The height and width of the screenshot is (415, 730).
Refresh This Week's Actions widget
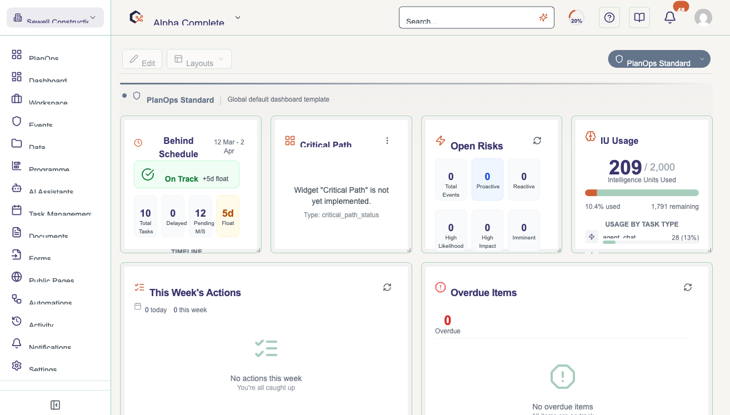point(387,287)
